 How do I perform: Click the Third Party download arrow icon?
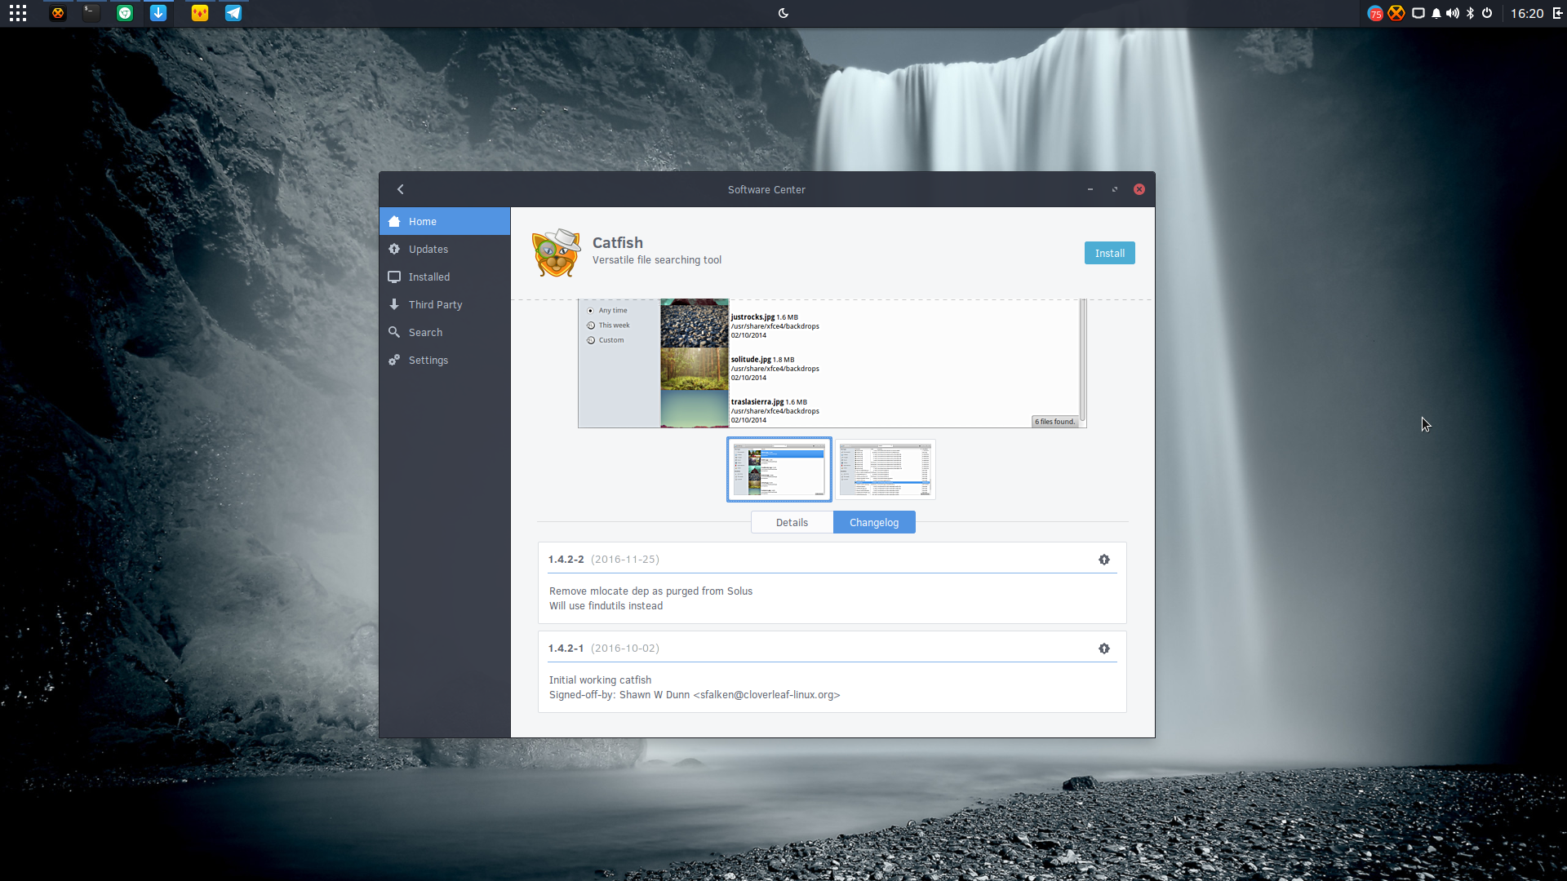[x=394, y=304]
